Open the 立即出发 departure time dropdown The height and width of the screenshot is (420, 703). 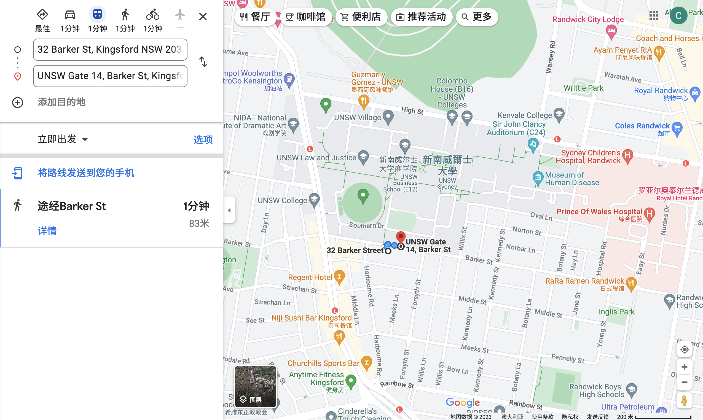63,139
